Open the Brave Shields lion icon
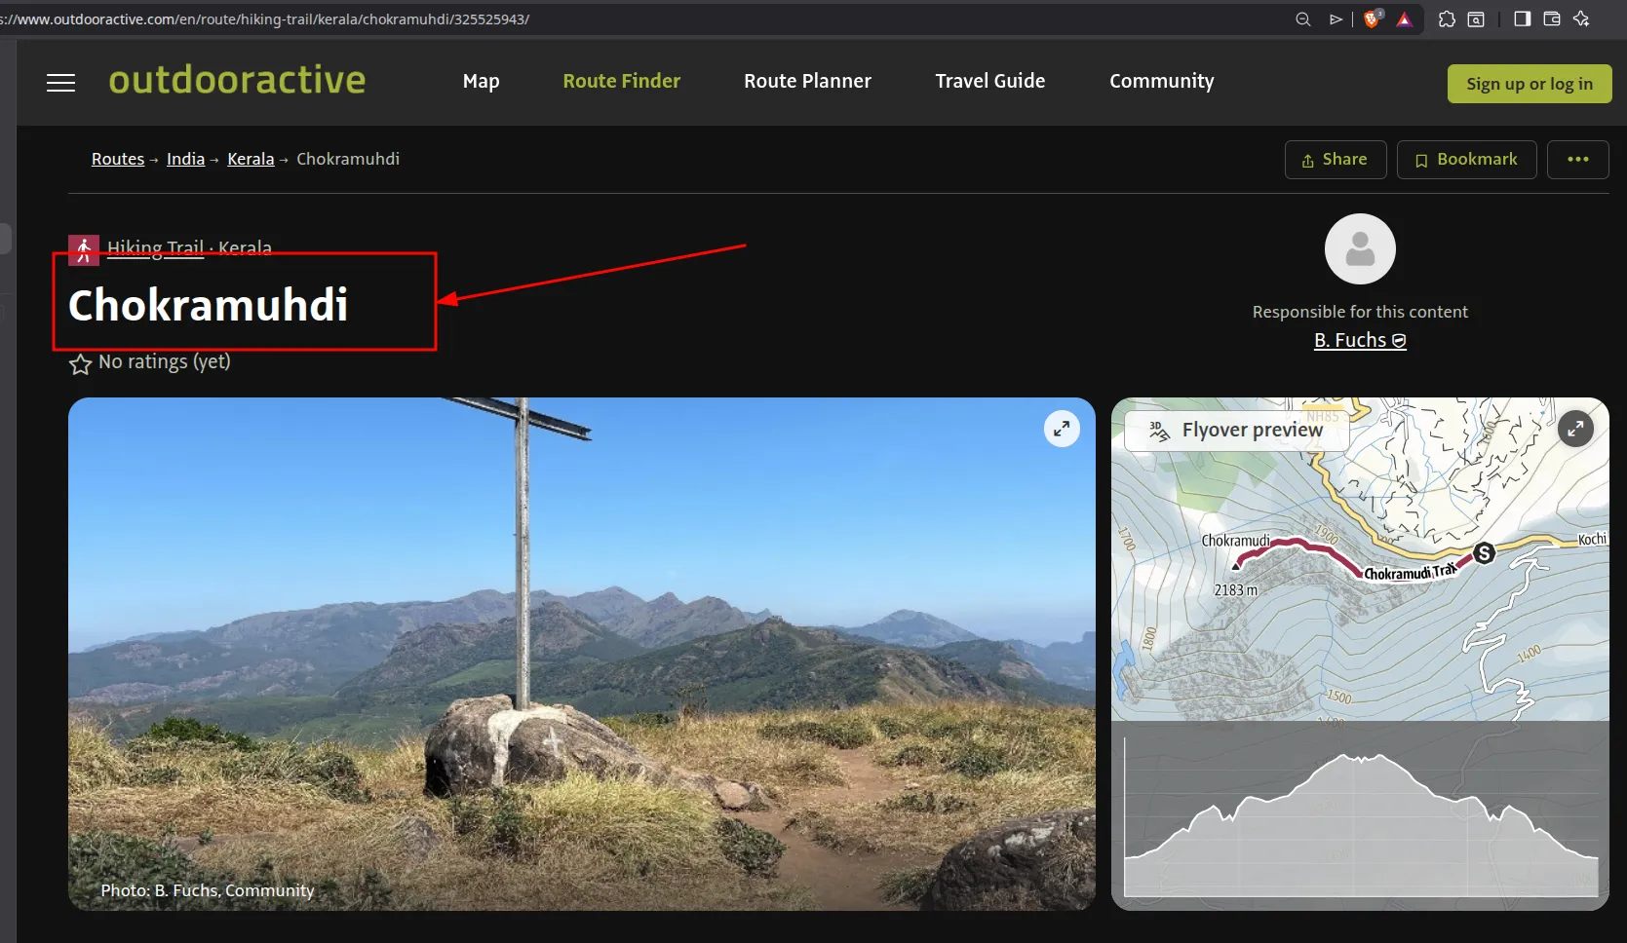 [1372, 19]
